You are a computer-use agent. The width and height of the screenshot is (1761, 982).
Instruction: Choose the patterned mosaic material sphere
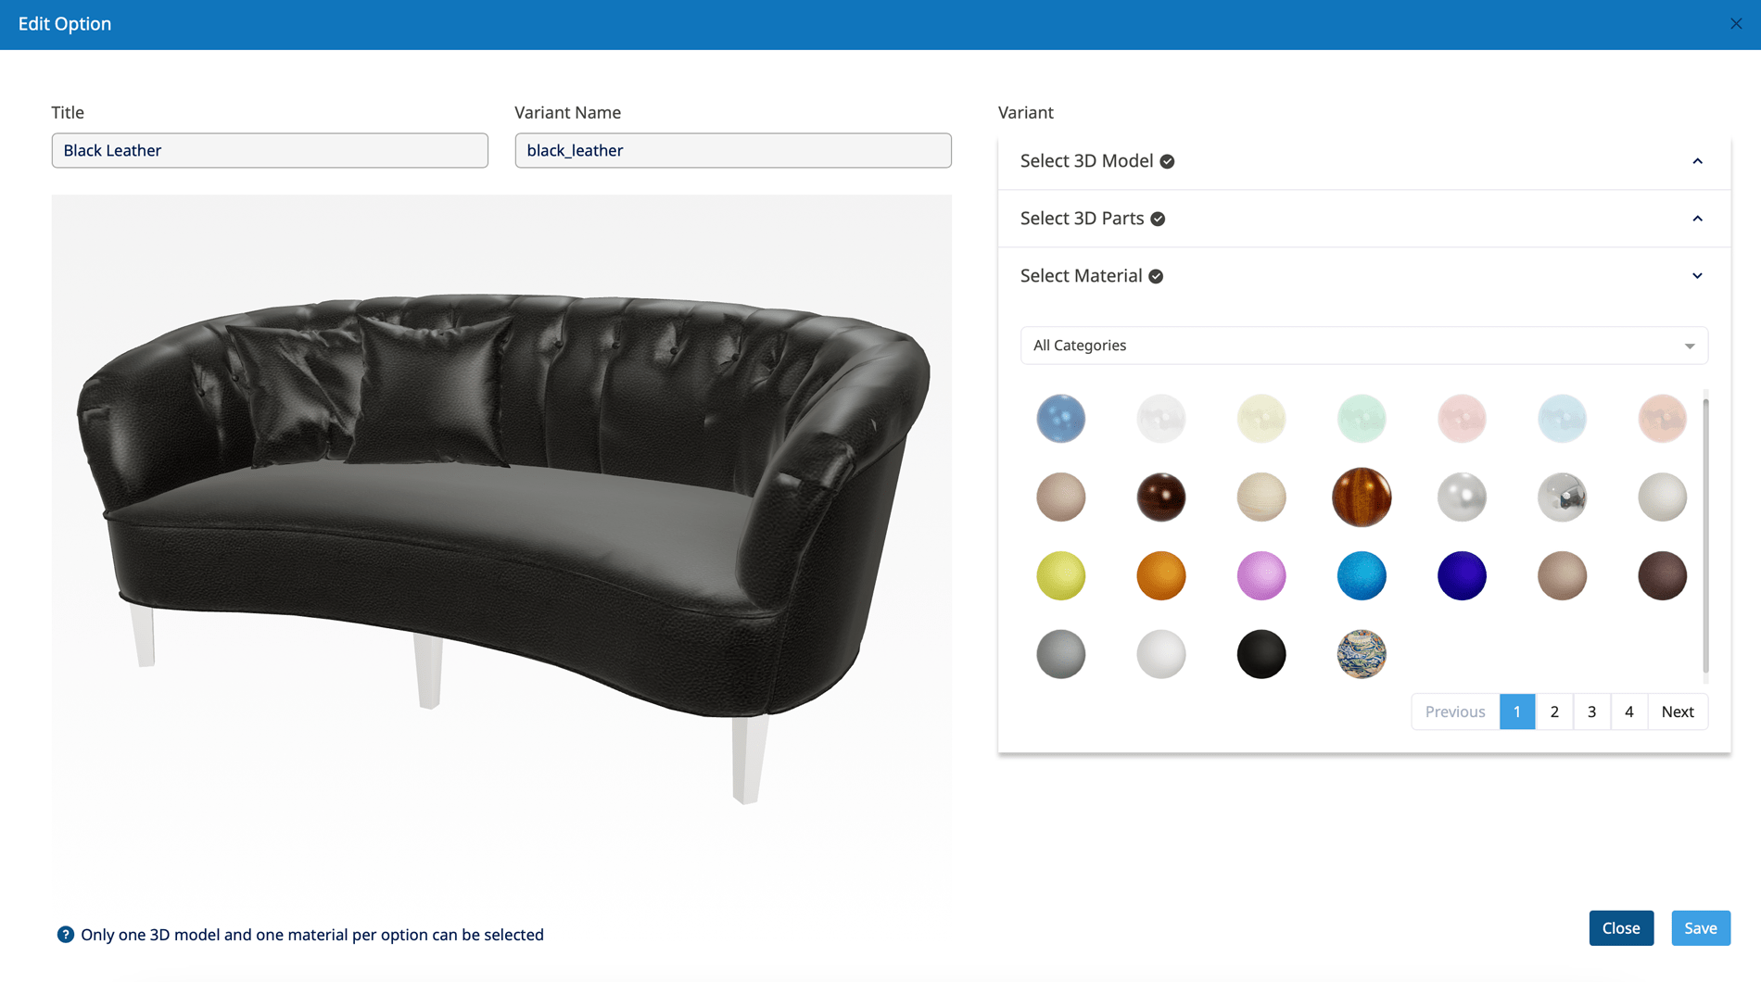[1362, 654]
